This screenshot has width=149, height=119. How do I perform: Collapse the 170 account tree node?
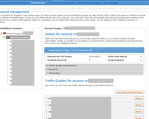pos(4,37)
